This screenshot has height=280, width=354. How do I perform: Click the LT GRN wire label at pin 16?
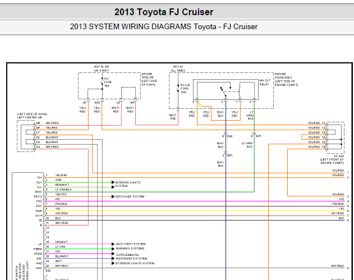pos(60,247)
